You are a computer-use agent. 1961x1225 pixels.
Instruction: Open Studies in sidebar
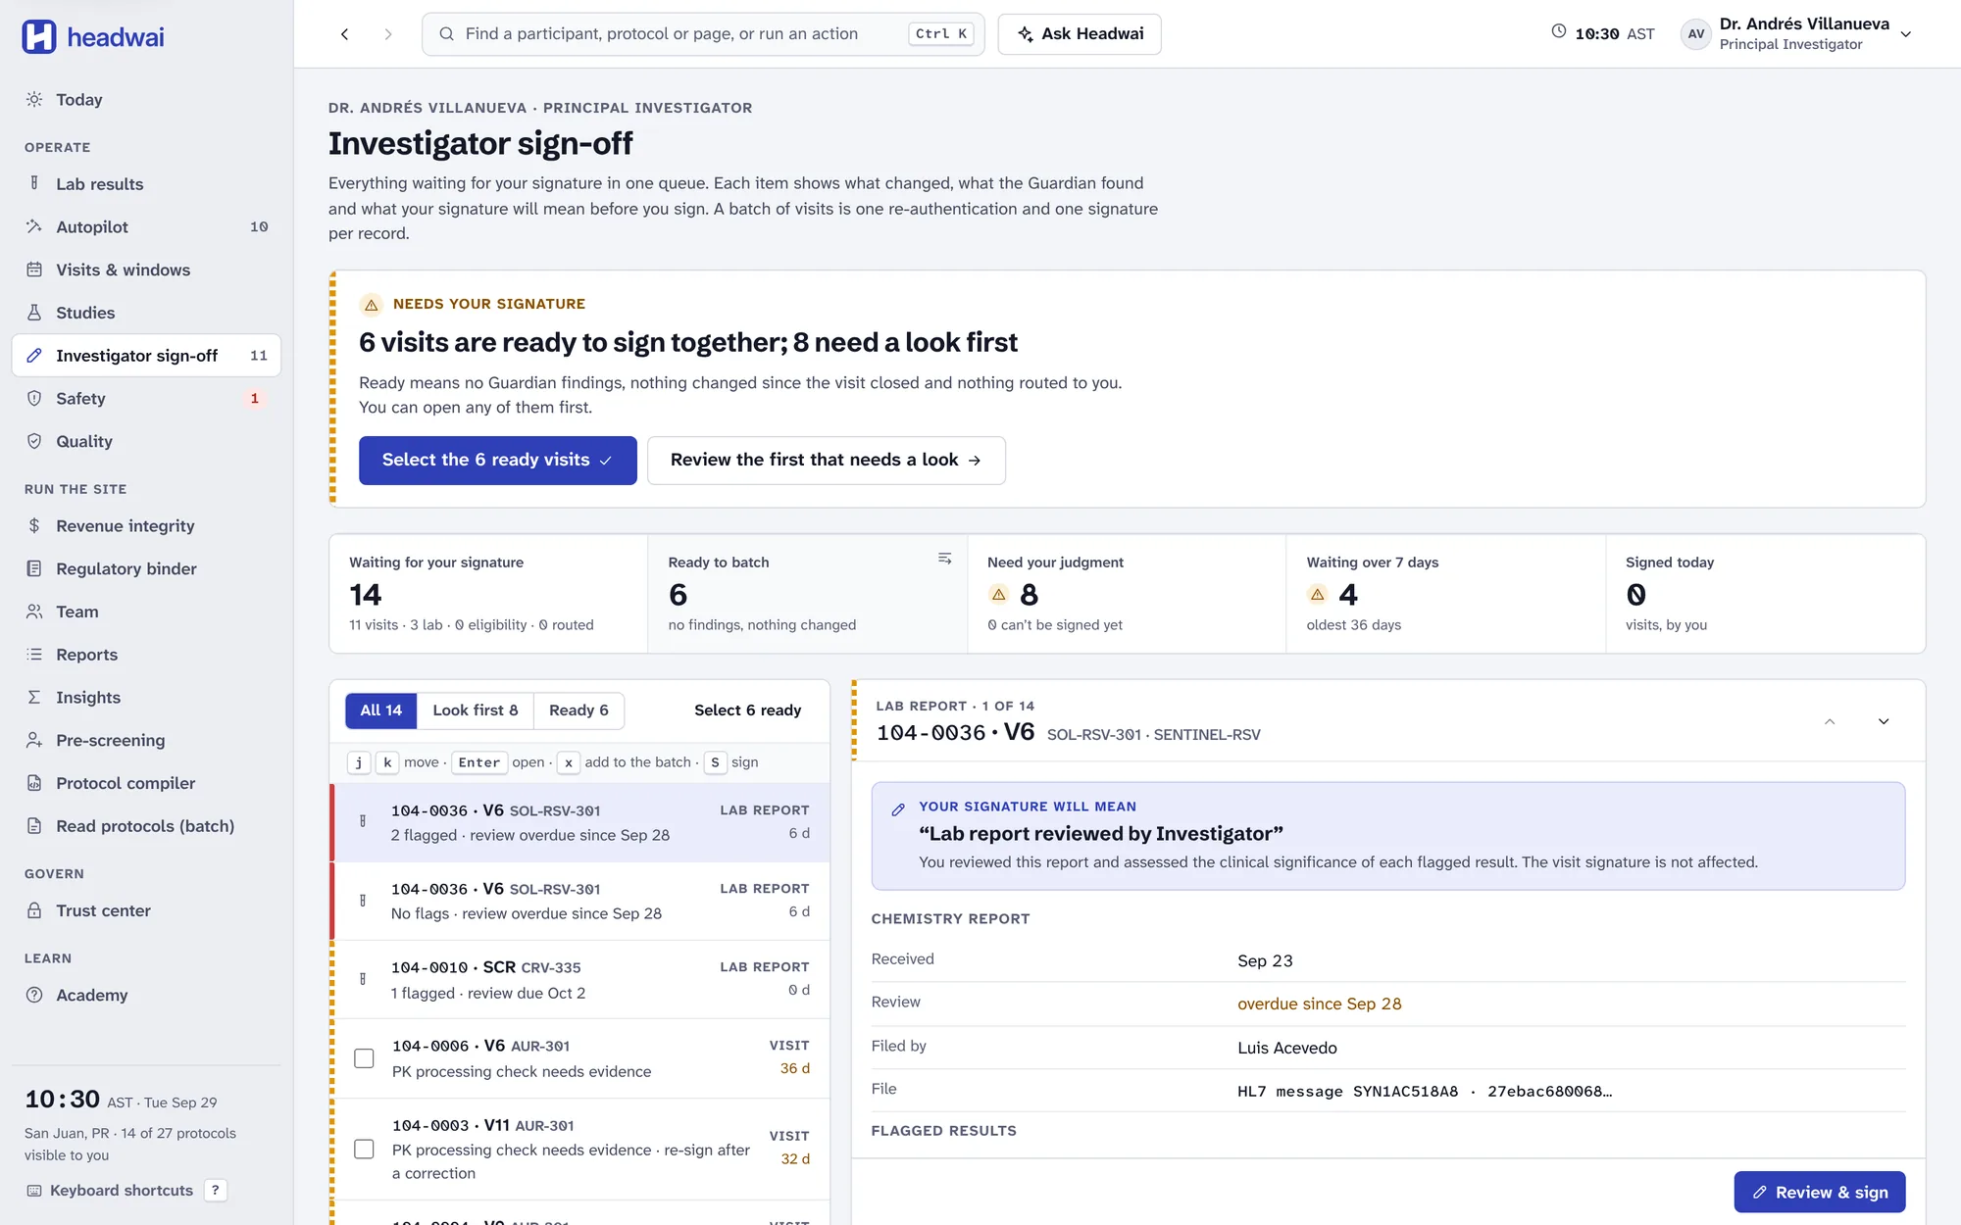[146, 313]
